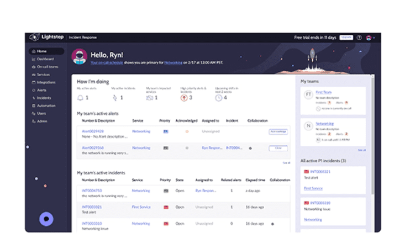Click the Upgrade button
Screen dimensions: 410x243
point(346,38)
